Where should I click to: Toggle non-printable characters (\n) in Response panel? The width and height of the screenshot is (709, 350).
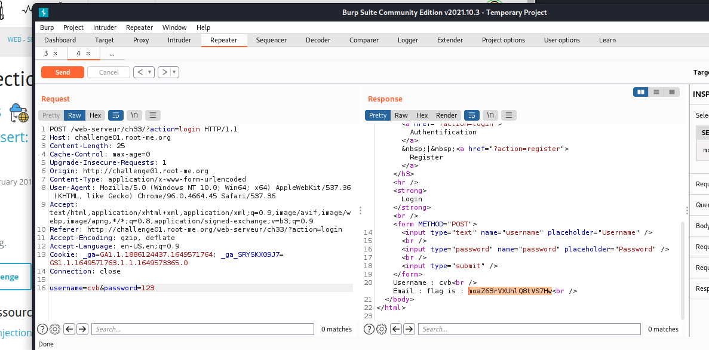pyautogui.click(x=490, y=115)
